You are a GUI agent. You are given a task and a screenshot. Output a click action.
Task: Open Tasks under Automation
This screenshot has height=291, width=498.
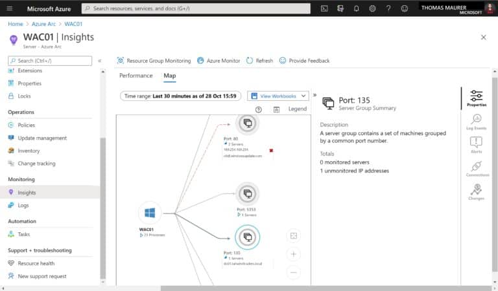(x=23, y=234)
